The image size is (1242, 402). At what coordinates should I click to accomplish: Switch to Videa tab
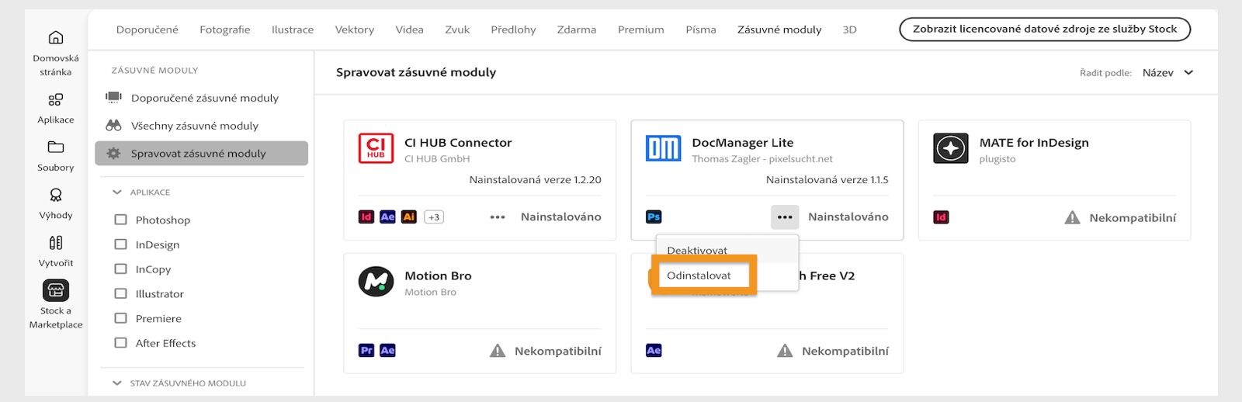(410, 29)
